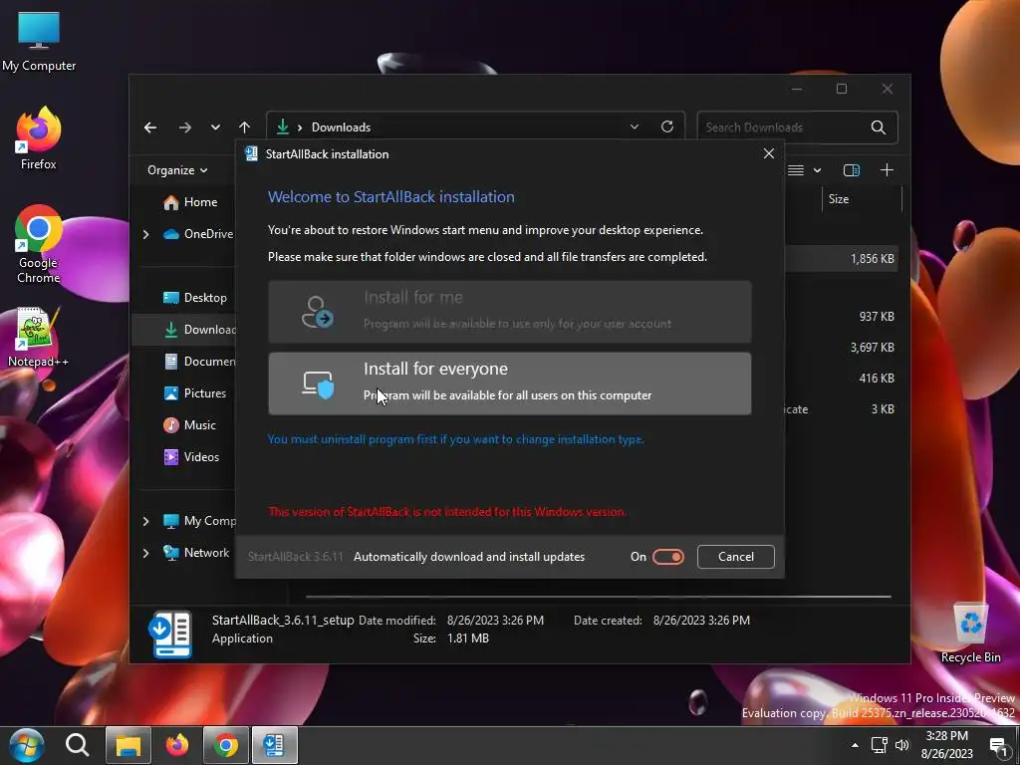Select the file sized 3 KB

click(883, 409)
